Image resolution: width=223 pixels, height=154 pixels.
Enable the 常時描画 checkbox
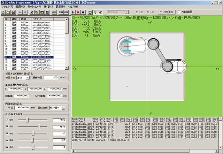[x=179, y=12]
